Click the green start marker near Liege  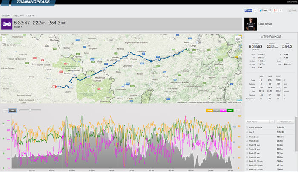click(x=188, y=49)
